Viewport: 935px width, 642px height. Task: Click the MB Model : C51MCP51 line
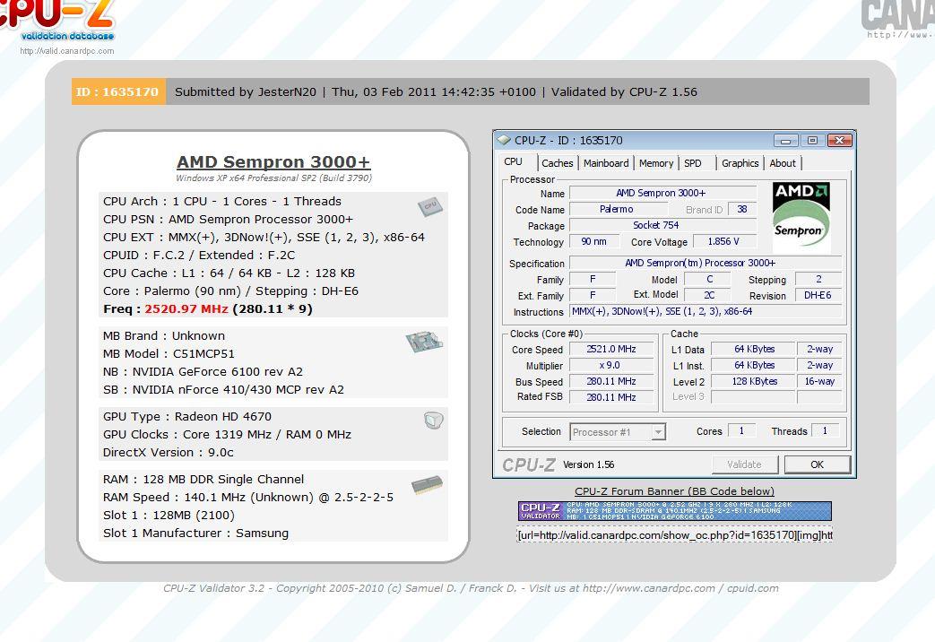tap(169, 354)
